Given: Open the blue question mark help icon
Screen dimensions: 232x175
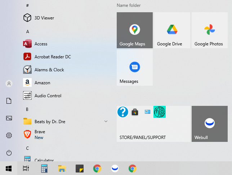Looking at the screenshot, I should 123,112.
